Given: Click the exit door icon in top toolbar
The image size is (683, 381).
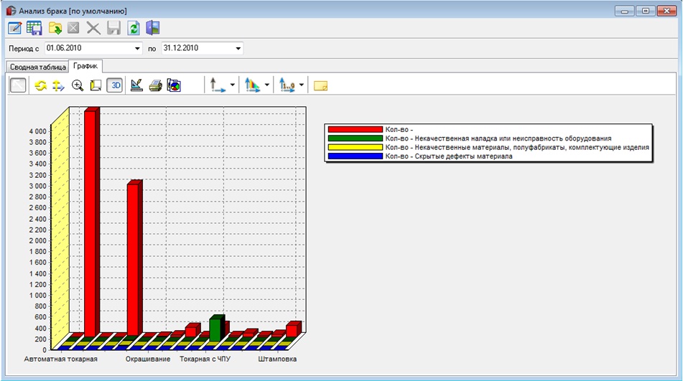Looking at the screenshot, I should pyautogui.click(x=153, y=28).
